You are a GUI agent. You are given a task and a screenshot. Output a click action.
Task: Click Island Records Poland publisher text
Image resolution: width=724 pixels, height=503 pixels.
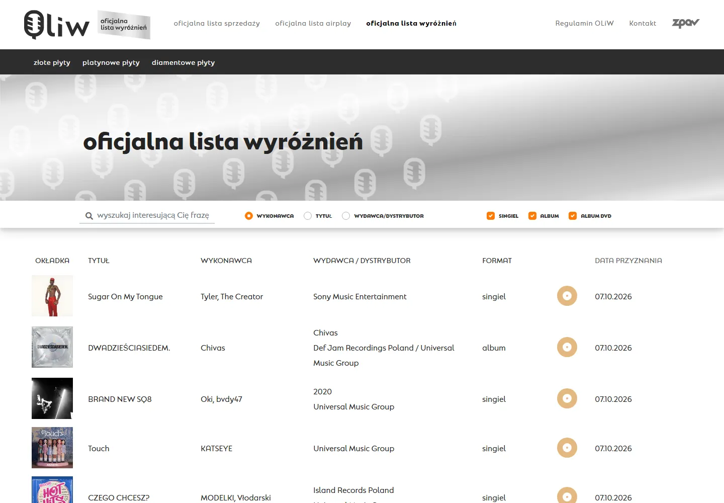click(x=353, y=490)
